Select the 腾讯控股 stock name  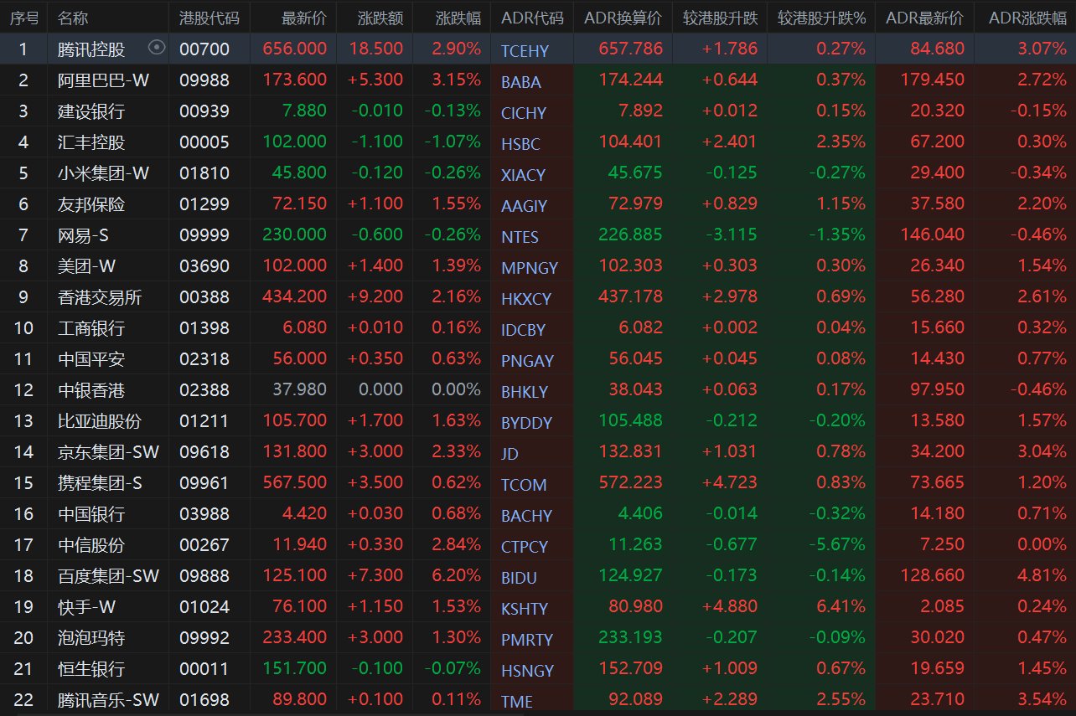(x=91, y=49)
